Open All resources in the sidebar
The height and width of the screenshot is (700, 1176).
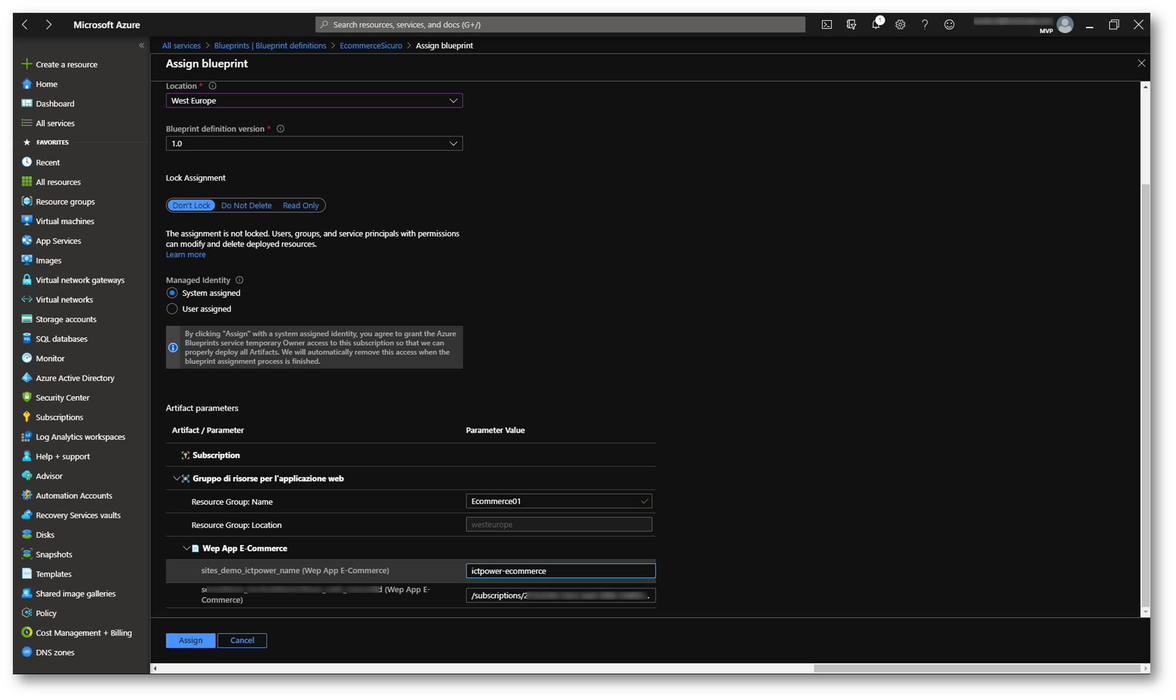[58, 182]
